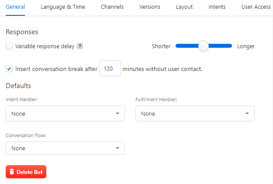
Task: Open the Intents tab
Action: 217,7
